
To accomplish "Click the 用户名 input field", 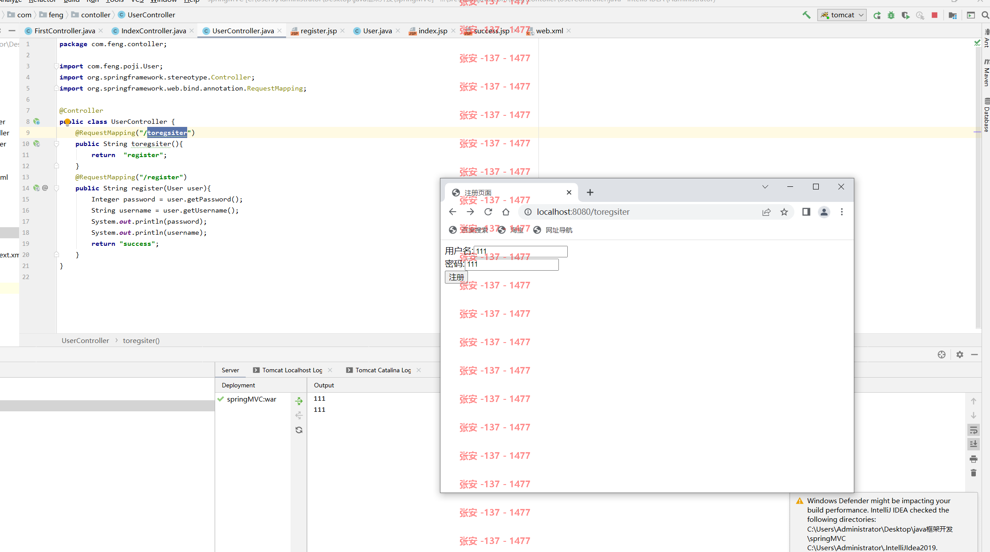I will 521,252.
